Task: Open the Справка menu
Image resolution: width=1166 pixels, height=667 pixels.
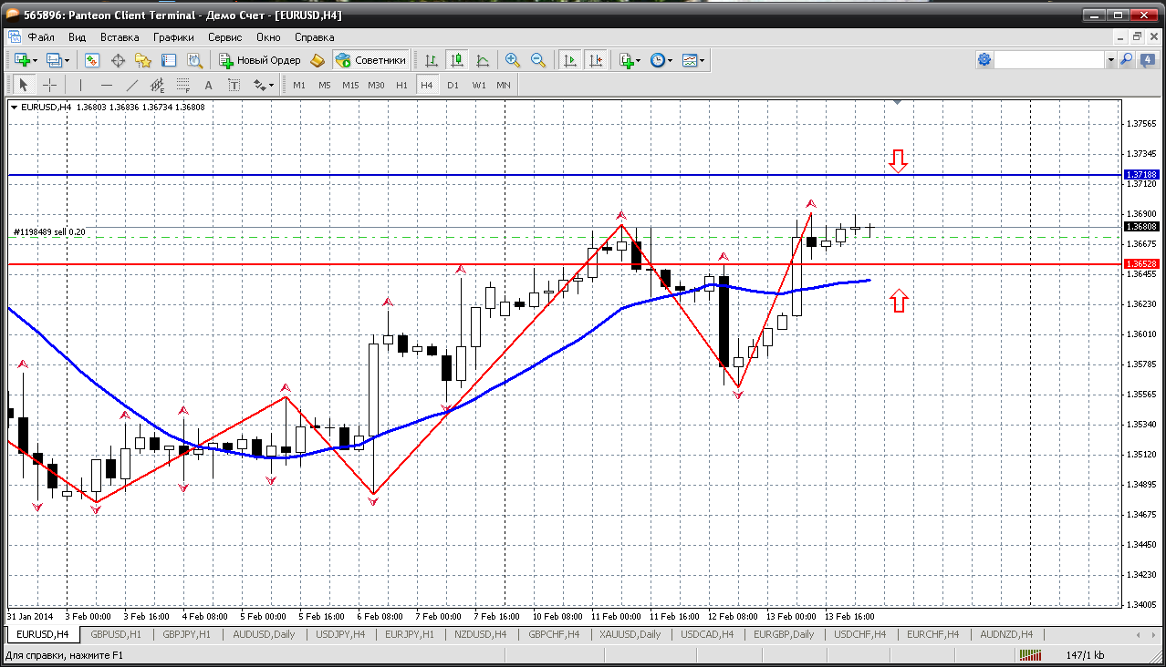Action: (314, 37)
